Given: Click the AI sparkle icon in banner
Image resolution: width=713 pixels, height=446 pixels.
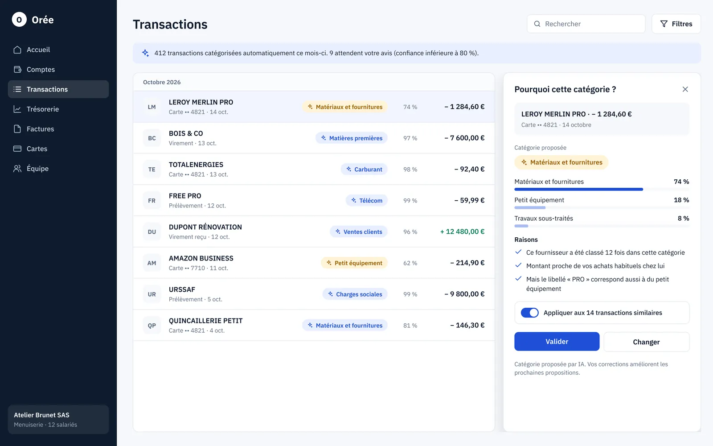Looking at the screenshot, I should tap(145, 53).
